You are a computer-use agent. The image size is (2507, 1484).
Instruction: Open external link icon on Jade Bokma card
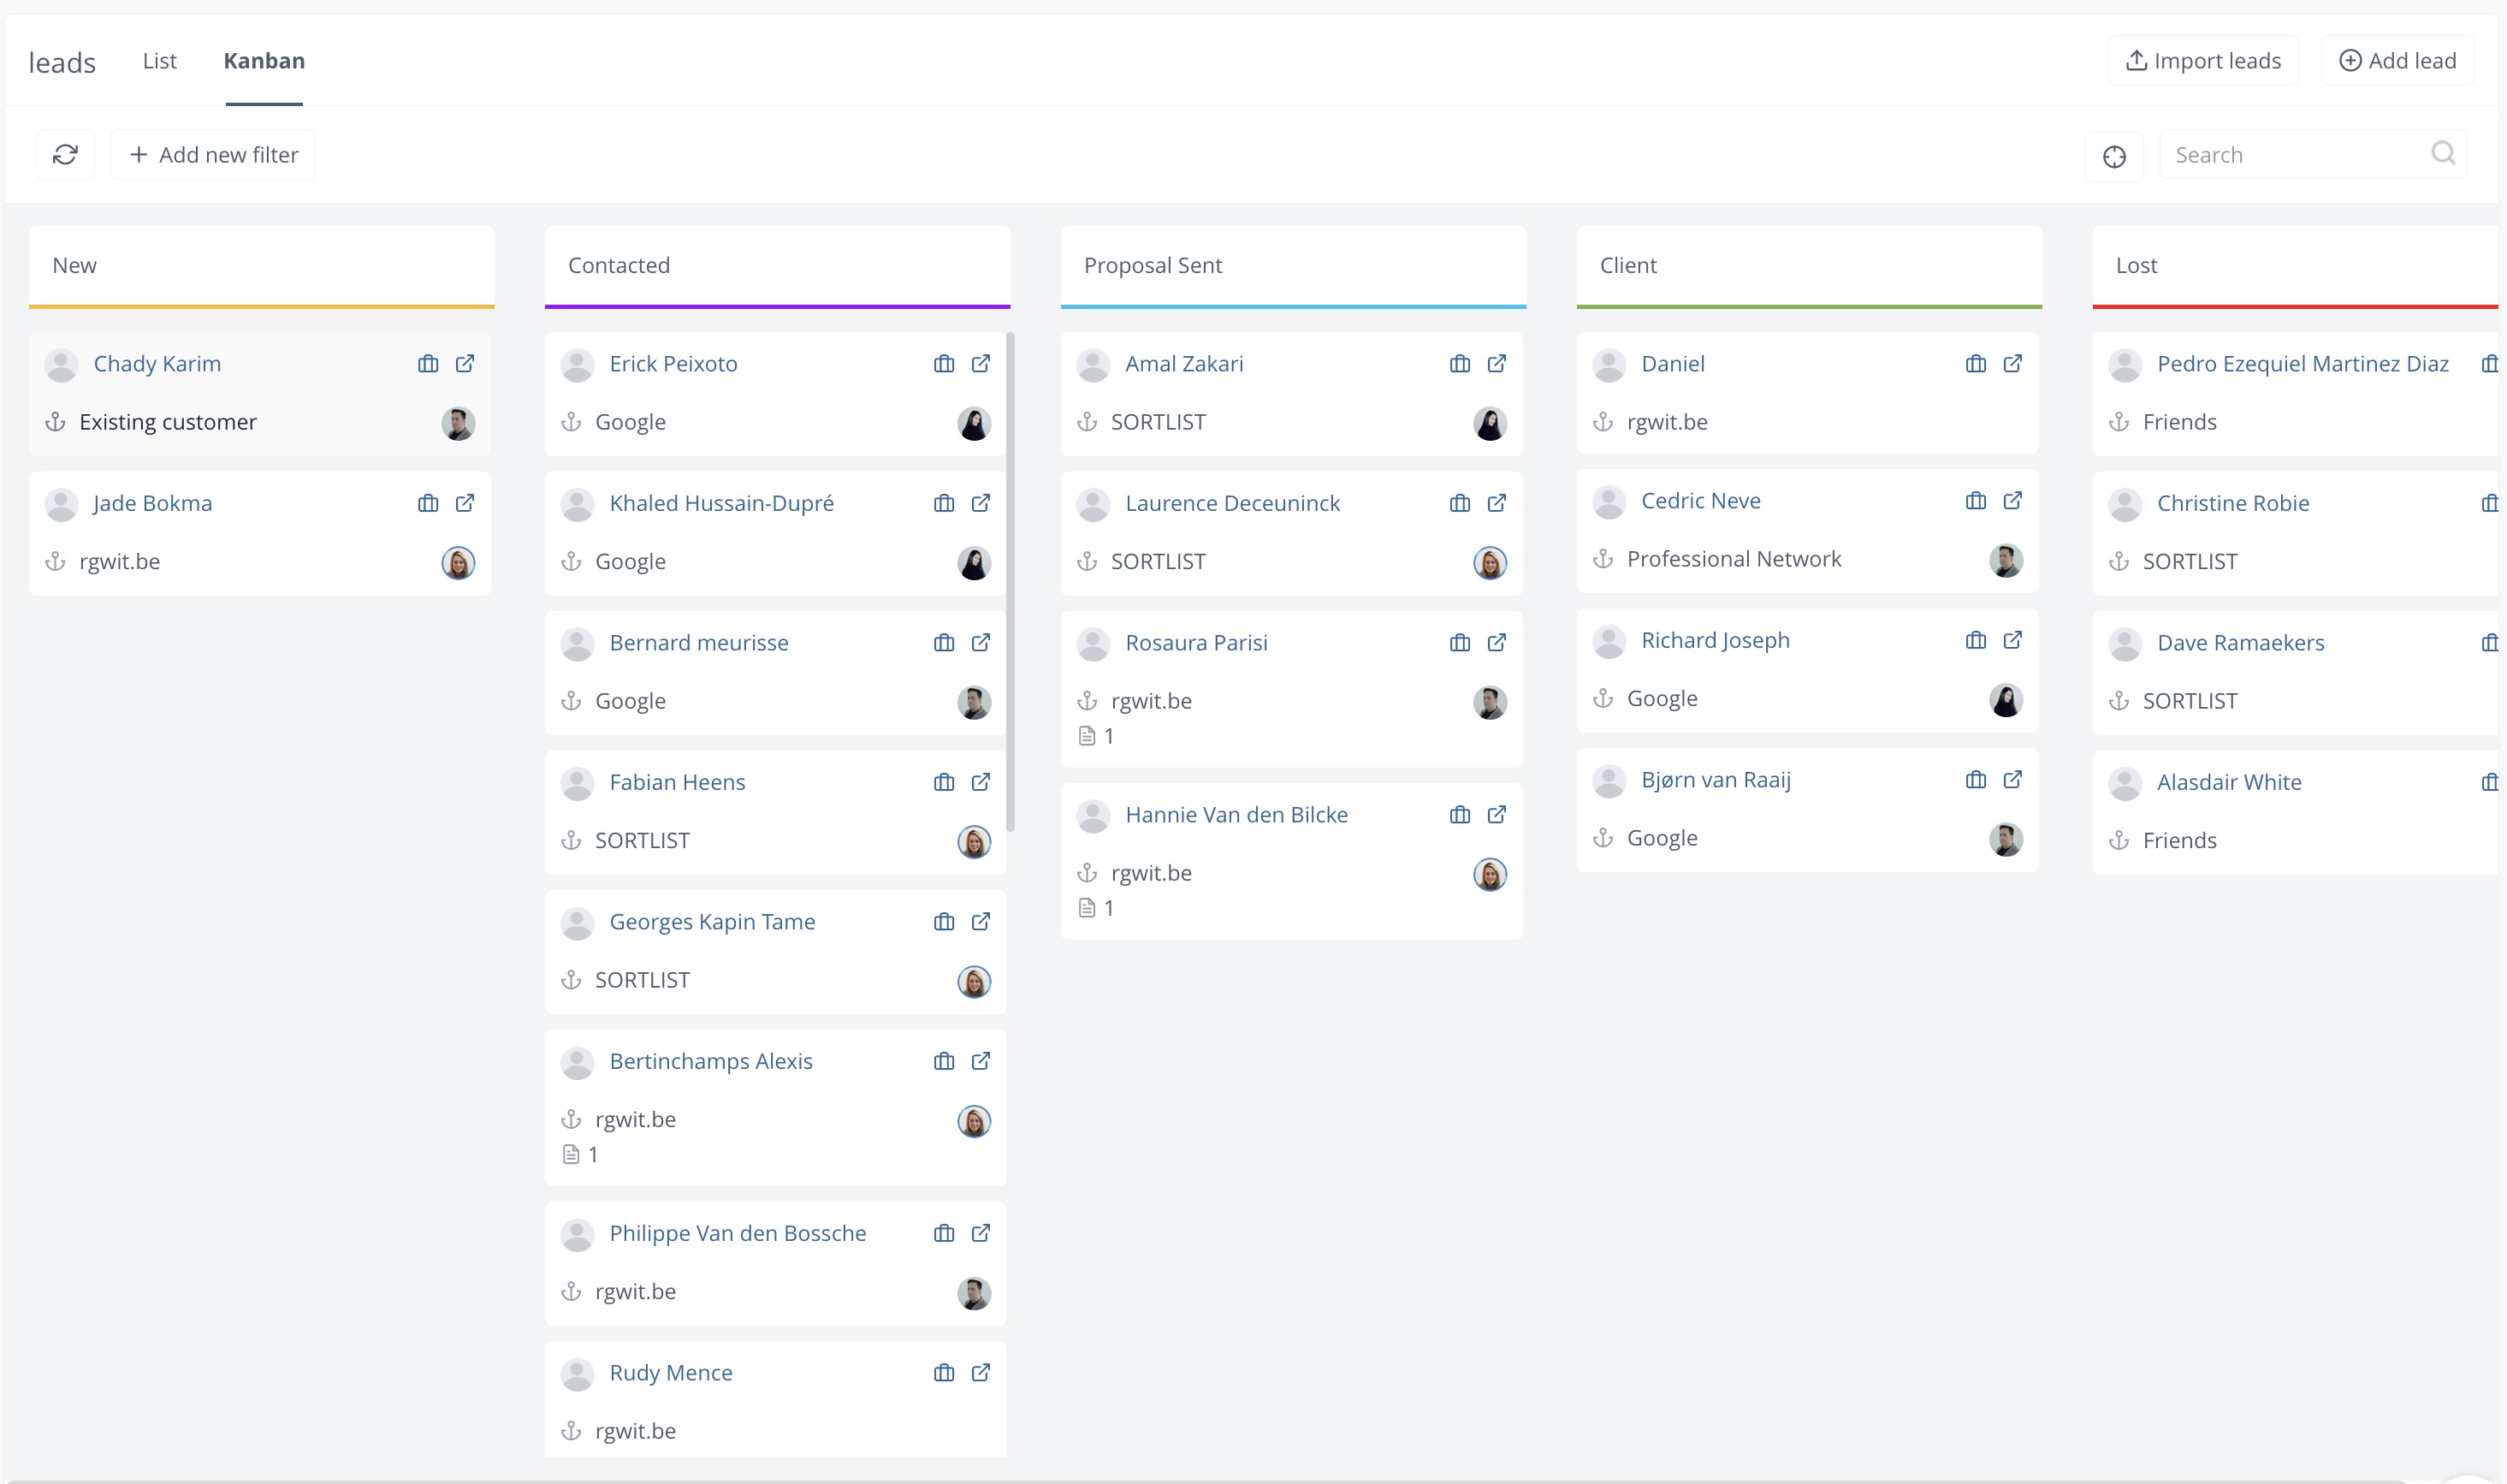click(465, 503)
